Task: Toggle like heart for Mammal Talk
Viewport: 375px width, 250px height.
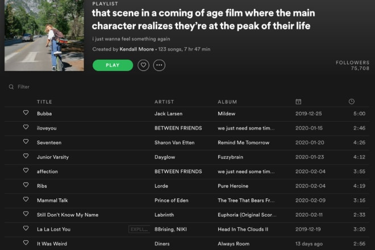Action: click(x=26, y=199)
